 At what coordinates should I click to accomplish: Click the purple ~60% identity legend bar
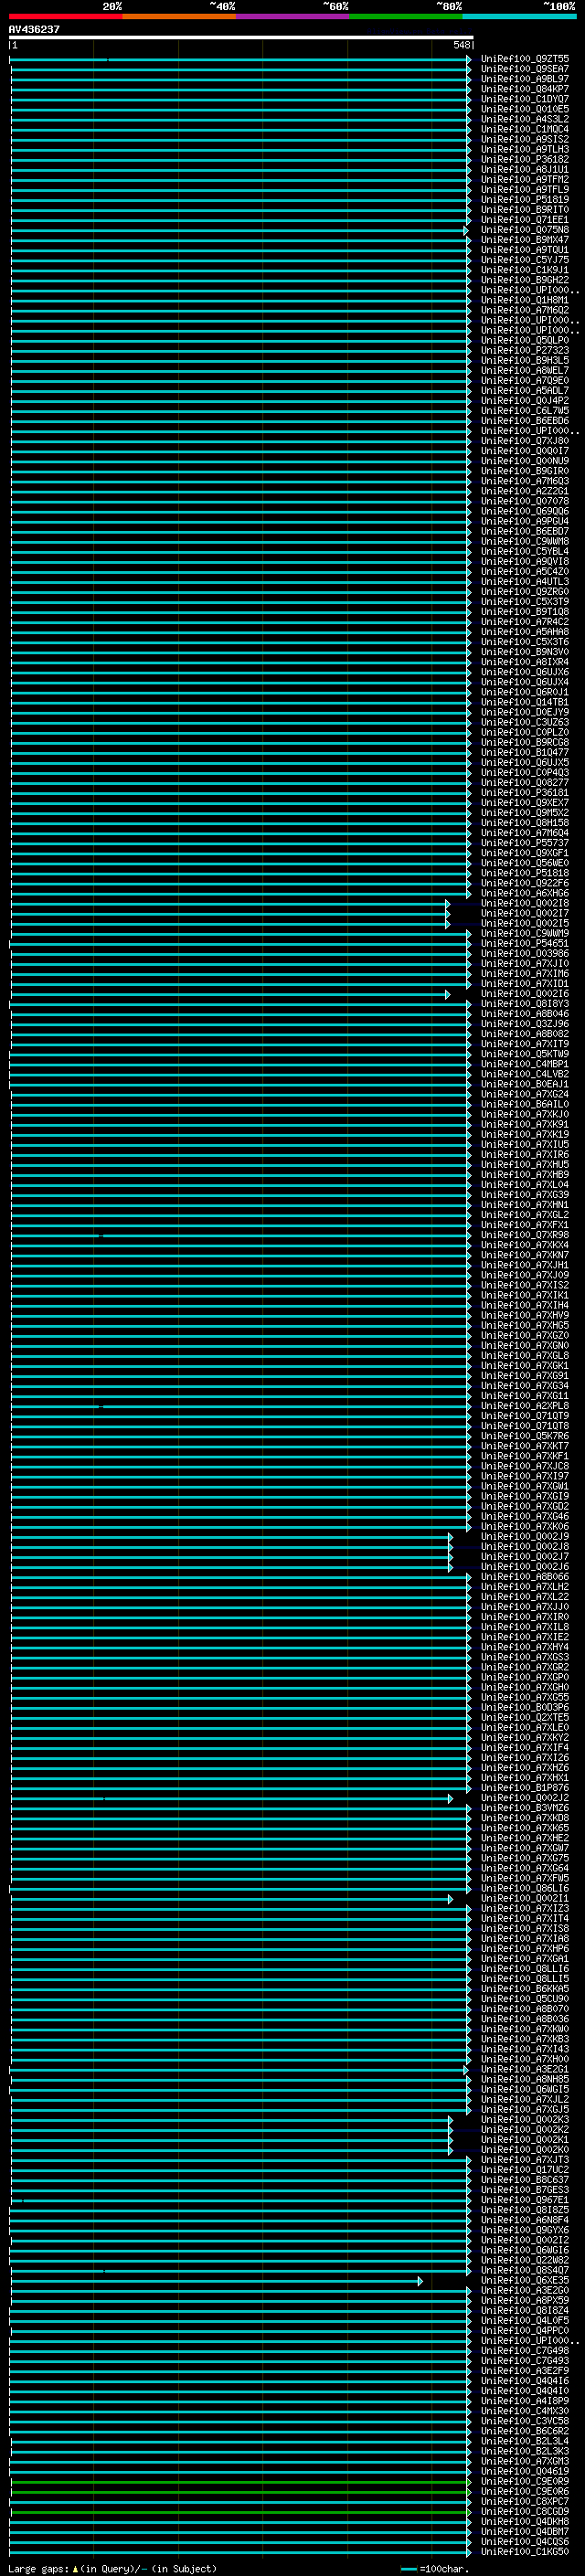(293, 16)
